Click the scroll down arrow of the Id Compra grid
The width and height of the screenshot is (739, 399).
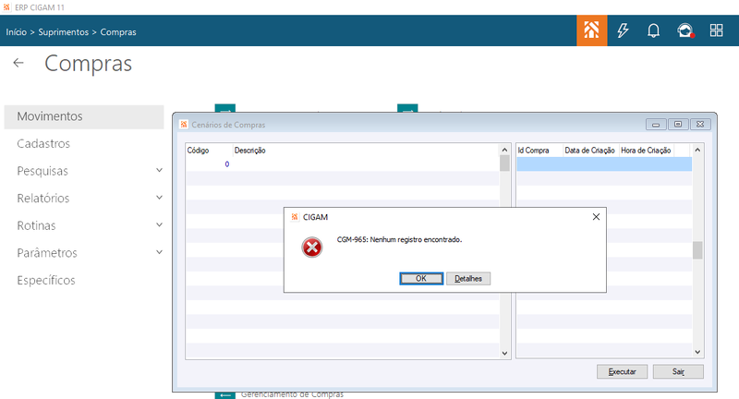[697, 352]
